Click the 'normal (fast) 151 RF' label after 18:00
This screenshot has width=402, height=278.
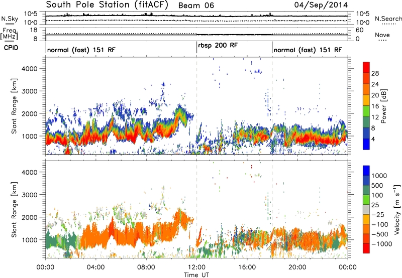(x=308, y=50)
